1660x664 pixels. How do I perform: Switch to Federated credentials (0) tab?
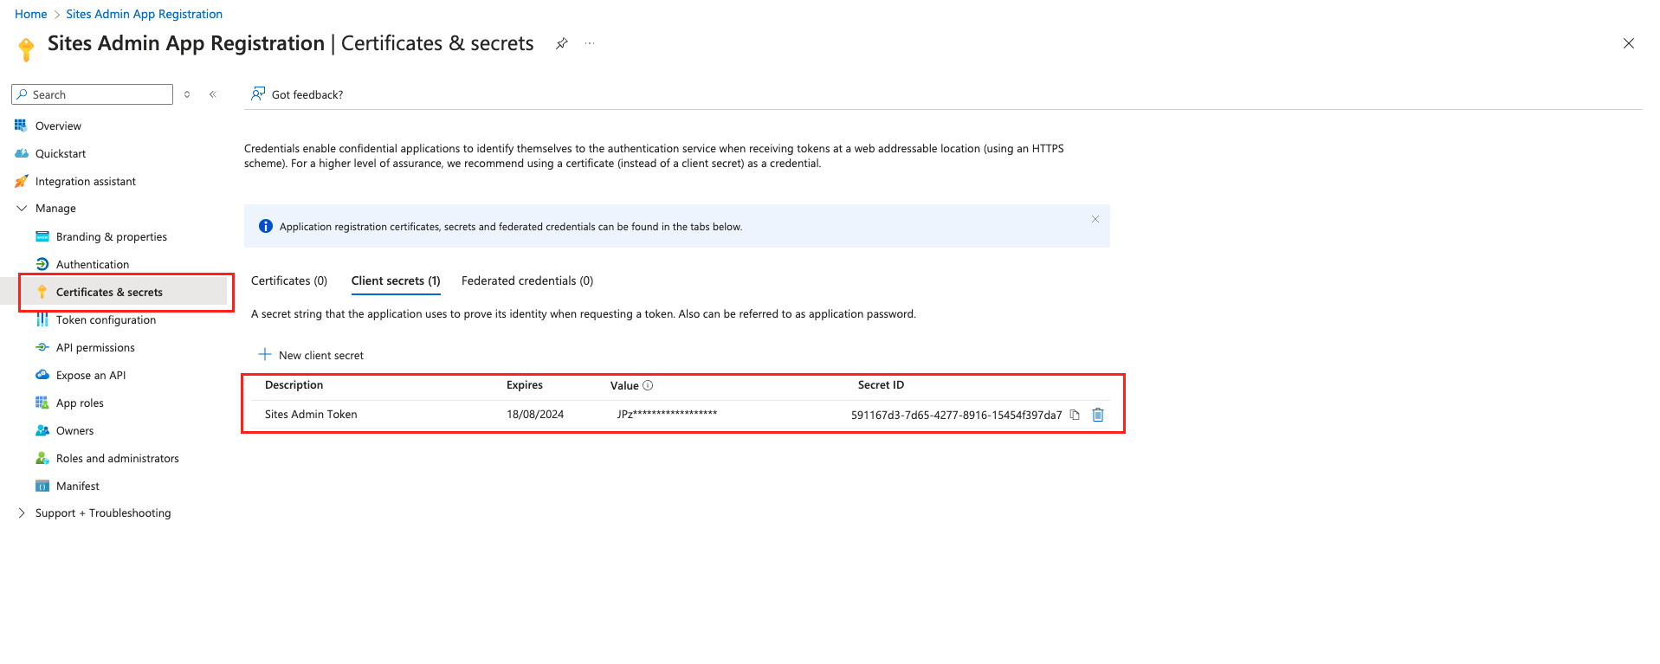527,281
